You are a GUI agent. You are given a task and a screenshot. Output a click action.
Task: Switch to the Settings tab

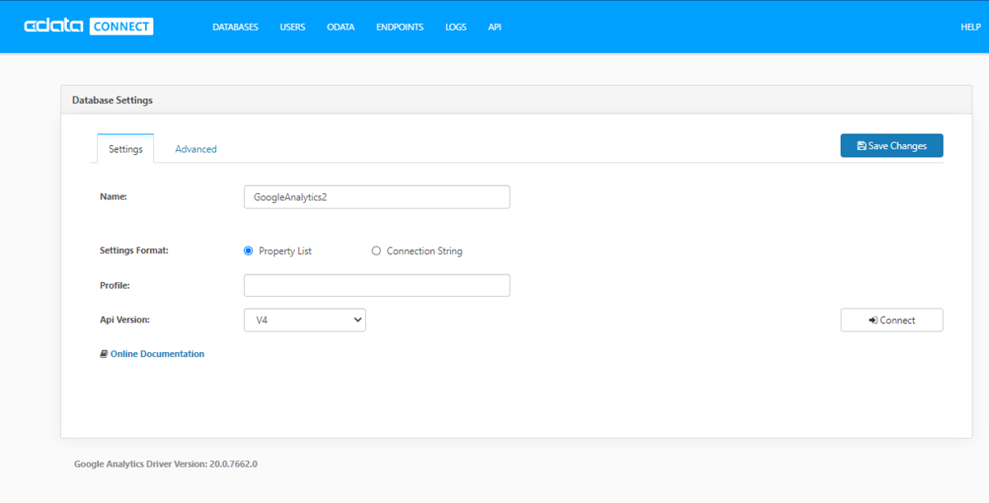tap(125, 148)
